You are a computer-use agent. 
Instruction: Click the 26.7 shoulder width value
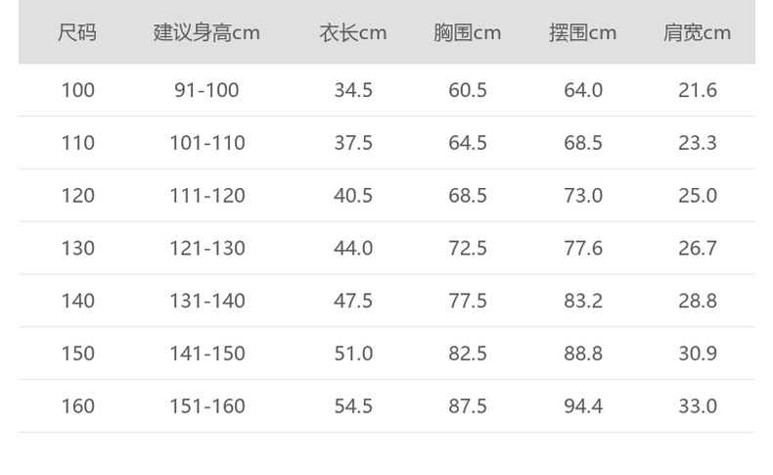698,248
